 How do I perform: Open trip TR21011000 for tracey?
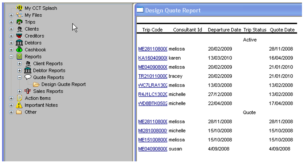point(153,76)
